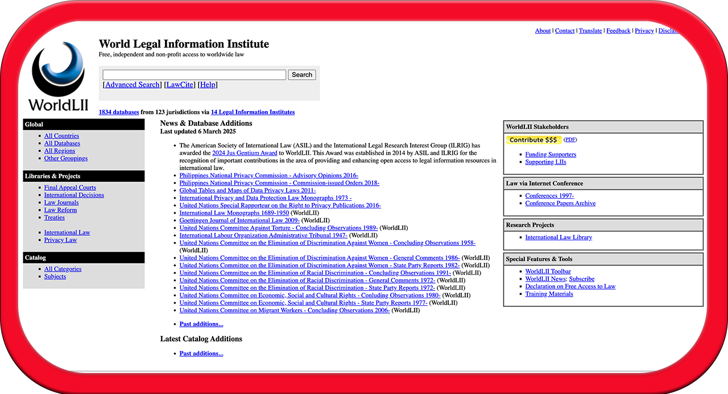728x394 pixels.
Task: Open International Law Monographs 1689-1950 link
Action: tap(234, 213)
